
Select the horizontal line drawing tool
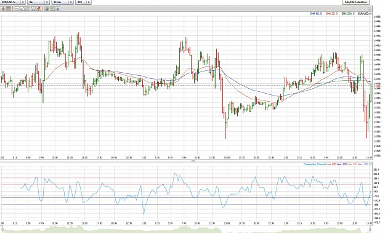coord(17,9)
